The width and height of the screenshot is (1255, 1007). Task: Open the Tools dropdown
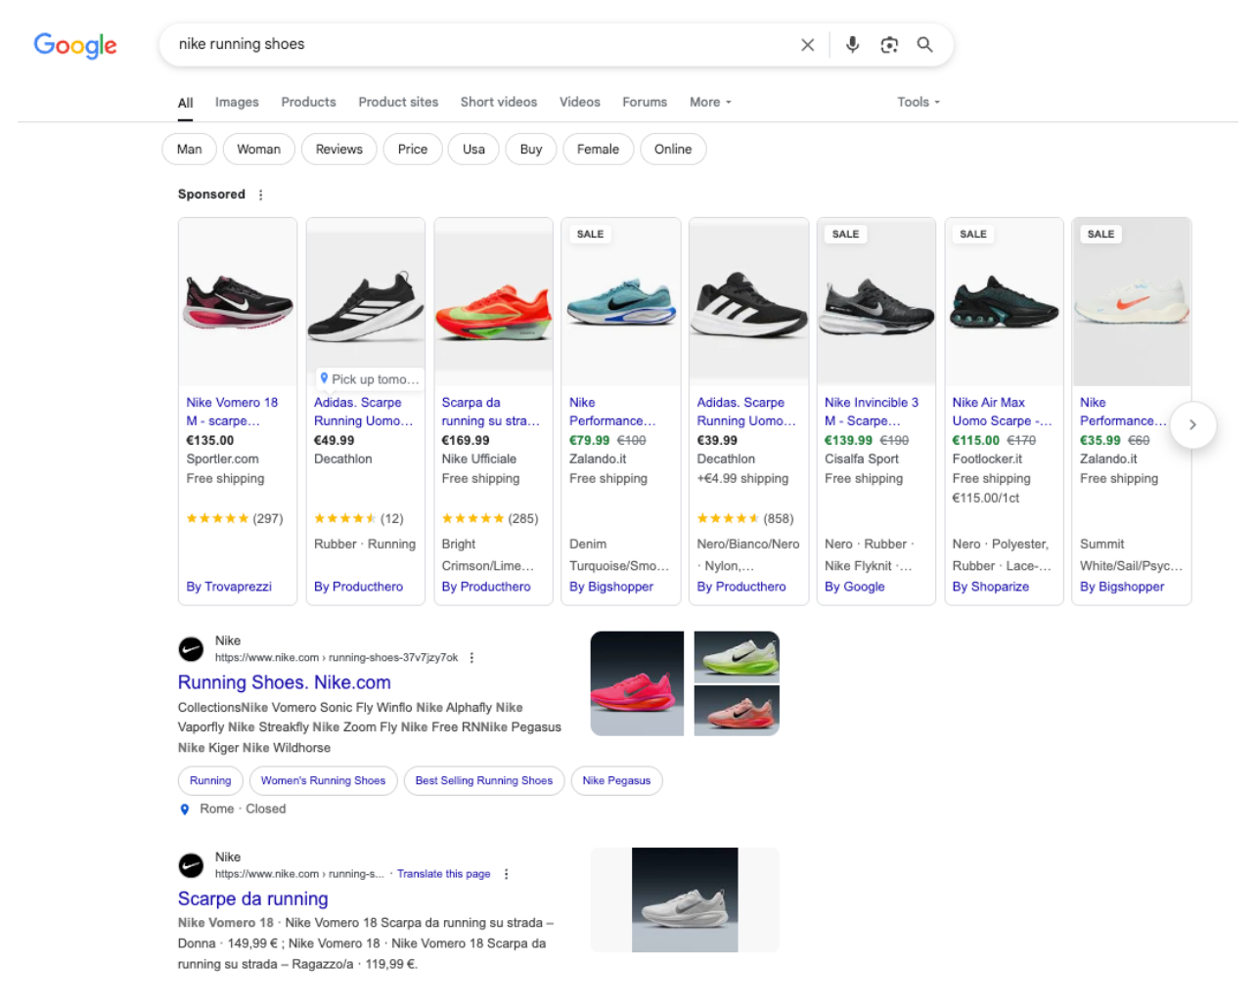click(x=919, y=102)
